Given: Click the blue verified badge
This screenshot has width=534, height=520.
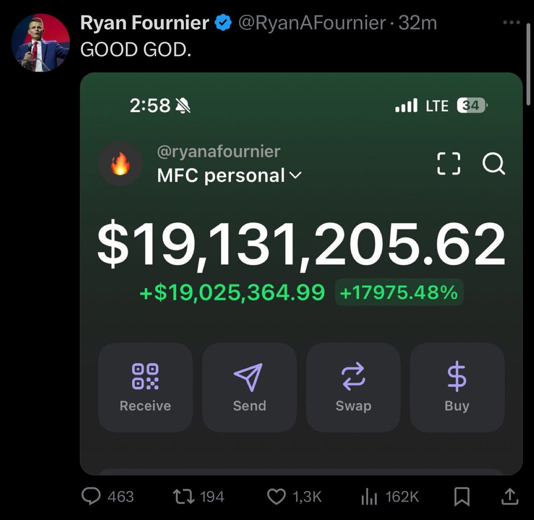Looking at the screenshot, I should [223, 23].
